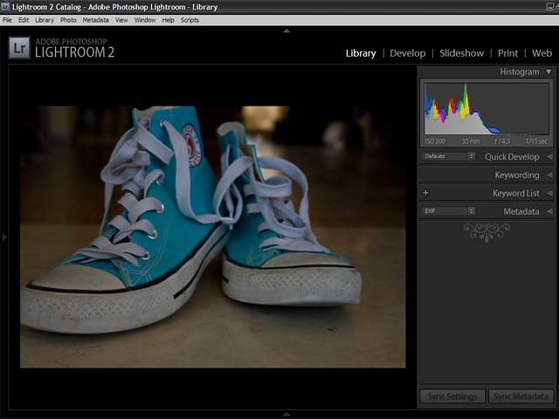559x419 pixels.
Task: Switch to the Slideshow module
Action: pyautogui.click(x=461, y=53)
